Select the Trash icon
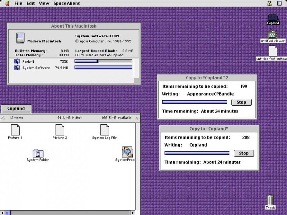This screenshot has width=287, height=215. click(x=270, y=200)
